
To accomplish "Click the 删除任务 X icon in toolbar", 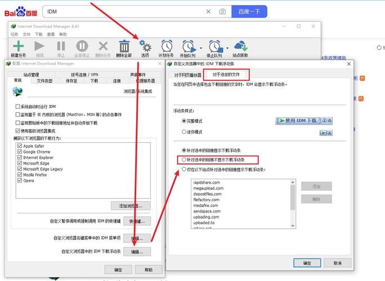I will (103, 46).
